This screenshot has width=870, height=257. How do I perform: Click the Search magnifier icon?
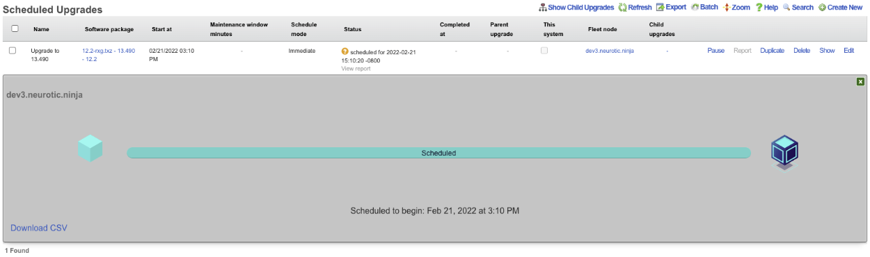pyautogui.click(x=786, y=7)
